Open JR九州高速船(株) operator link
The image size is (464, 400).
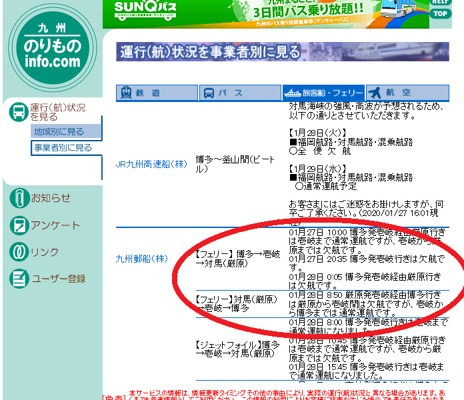151,164
